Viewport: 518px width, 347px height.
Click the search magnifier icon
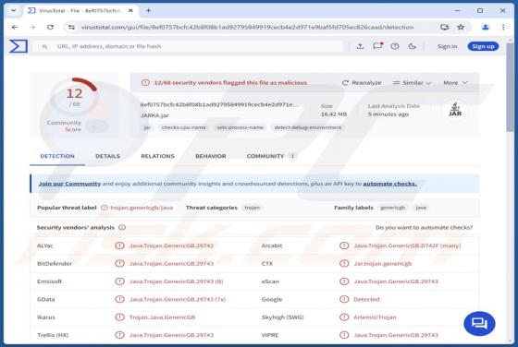pyautogui.click(x=44, y=46)
